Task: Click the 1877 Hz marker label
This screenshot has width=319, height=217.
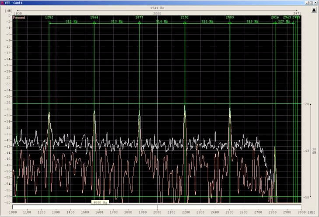Action: click(139, 17)
